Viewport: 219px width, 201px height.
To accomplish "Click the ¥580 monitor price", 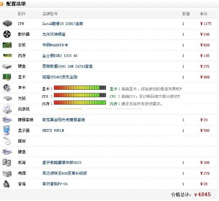I will [205, 130].
